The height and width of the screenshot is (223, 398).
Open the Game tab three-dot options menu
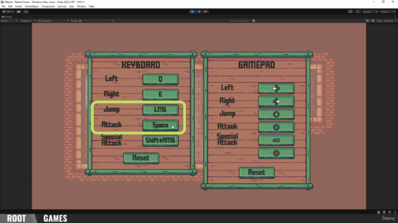click(396, 17)
